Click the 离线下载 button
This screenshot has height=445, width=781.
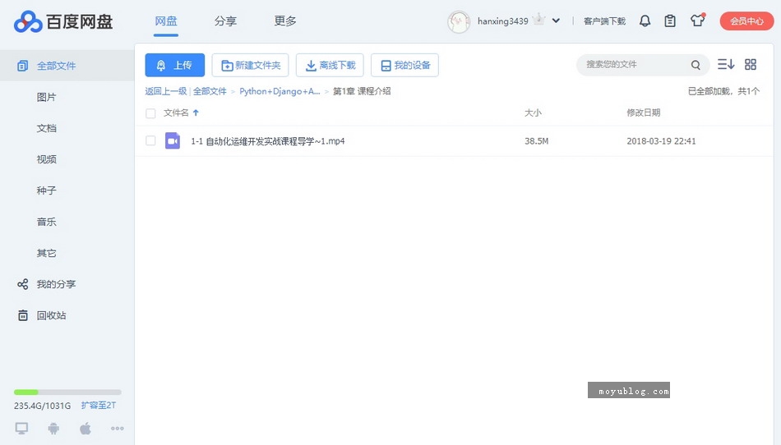[330, 65]
